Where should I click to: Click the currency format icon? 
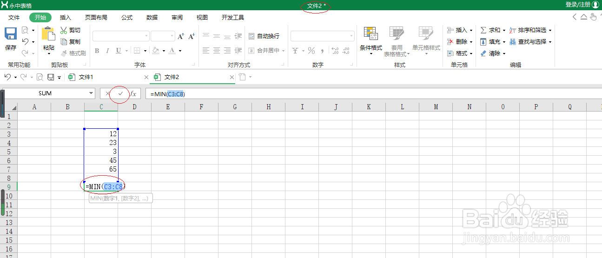tap(295, 50)
